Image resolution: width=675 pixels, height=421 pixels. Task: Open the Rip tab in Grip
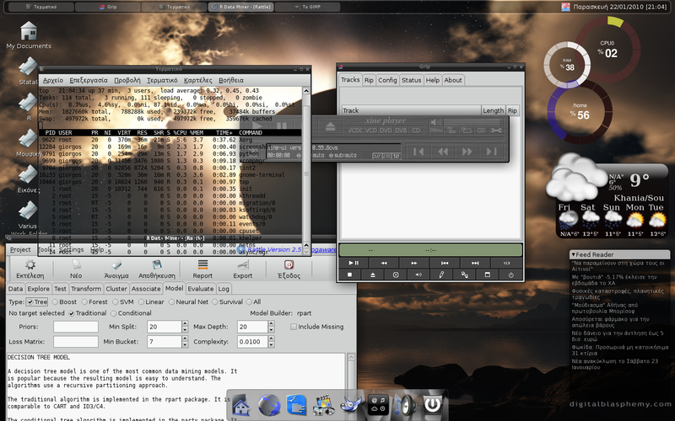pos(369,80)
